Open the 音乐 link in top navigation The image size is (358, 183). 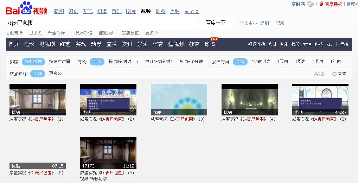(x=116, y=11)
